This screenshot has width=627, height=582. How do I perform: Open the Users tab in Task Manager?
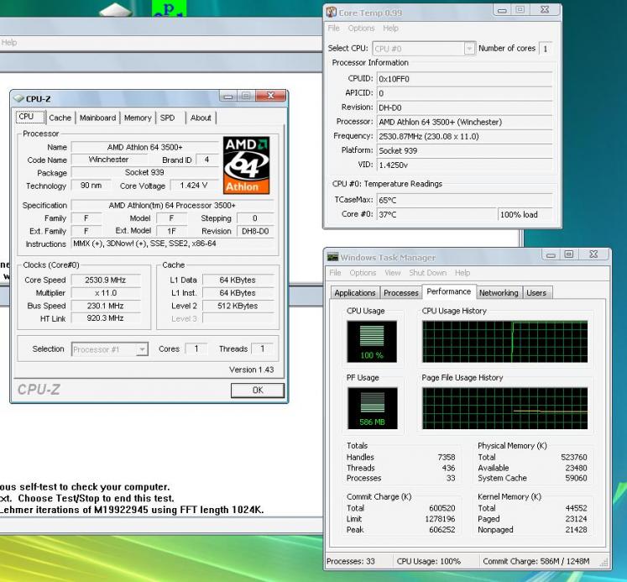tap(536, 293)
